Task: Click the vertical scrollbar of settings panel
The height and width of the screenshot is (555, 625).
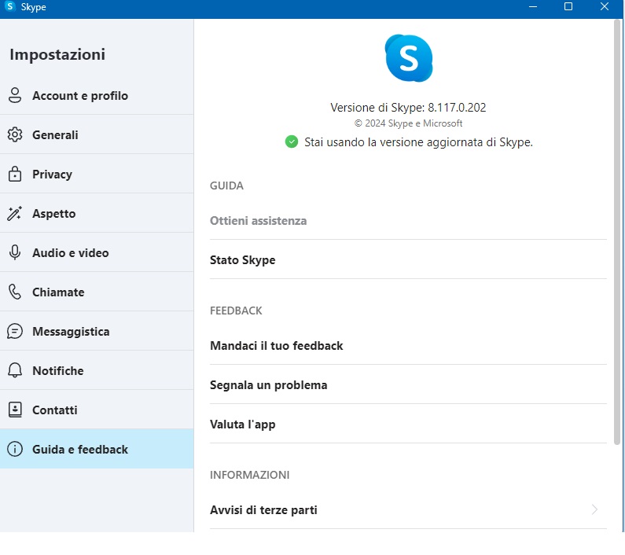Action: pyautogui.click(x=617, y=233)
